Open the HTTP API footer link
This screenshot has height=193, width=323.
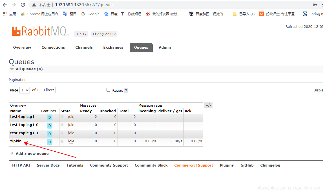click(x=21, y=165)
